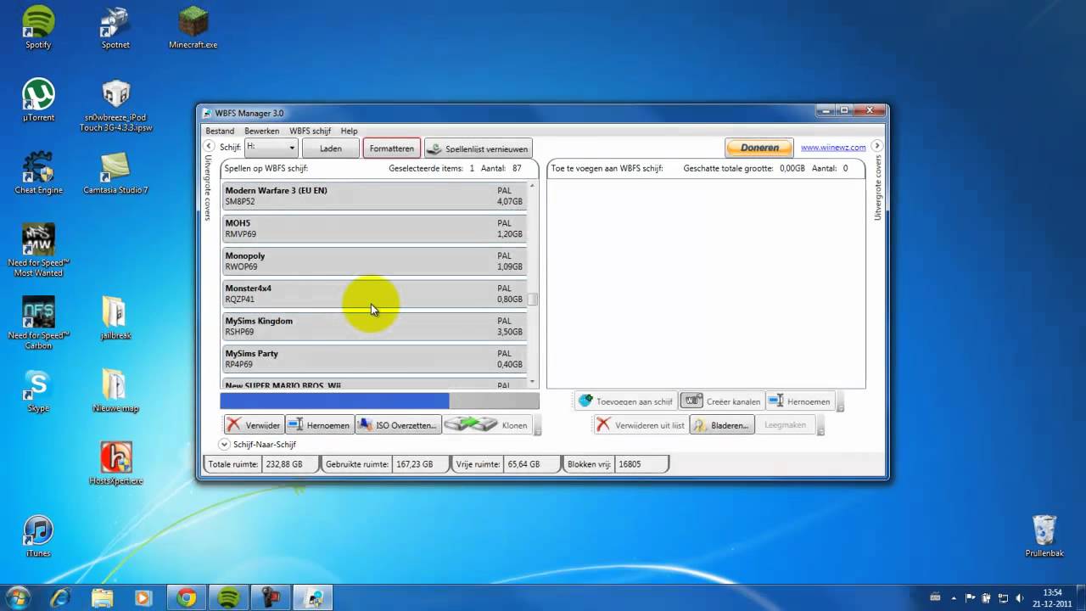Launch Internet Explorer from the taskbar
Screen dimensions: 1086x611
(60, 598)
